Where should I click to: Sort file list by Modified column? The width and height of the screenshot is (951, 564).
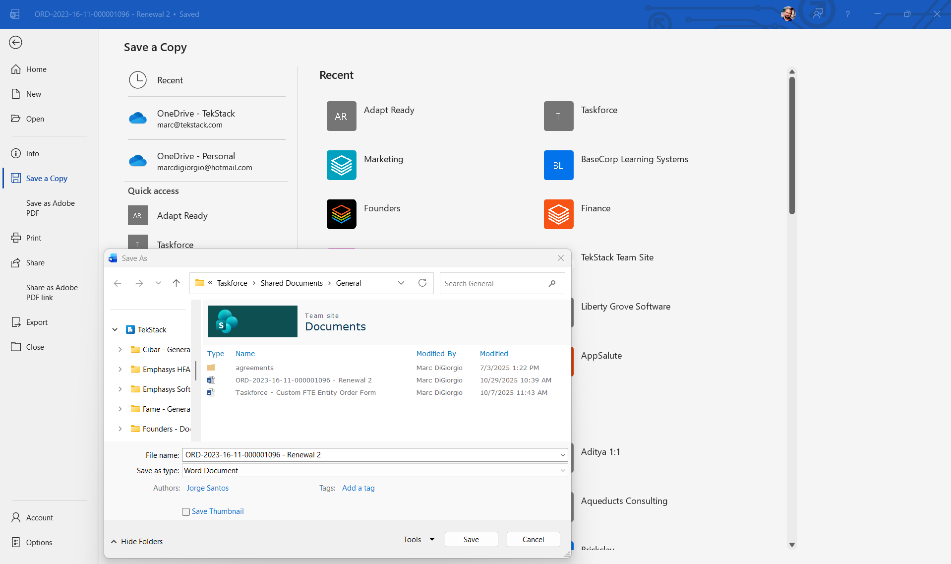(494, 354)
